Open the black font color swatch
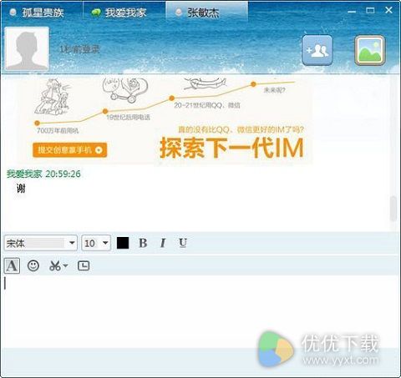 tap(123, 243)
